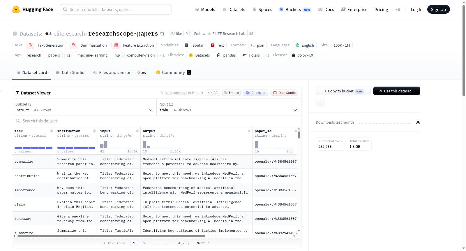Sort the task column

[x=52, y=131]
